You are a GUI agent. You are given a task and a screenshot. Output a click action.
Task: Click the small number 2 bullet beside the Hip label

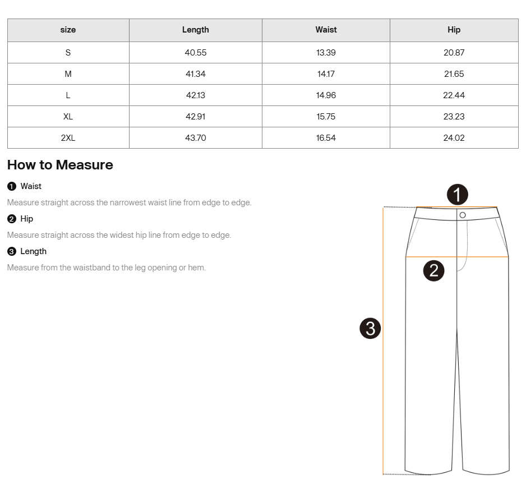coord(11,219)
